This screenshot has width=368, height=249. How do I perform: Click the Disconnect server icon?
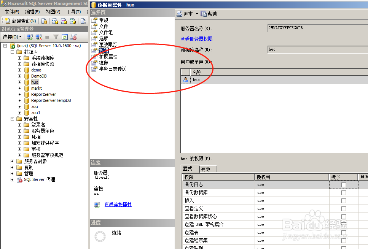click(x=38, y=37)
